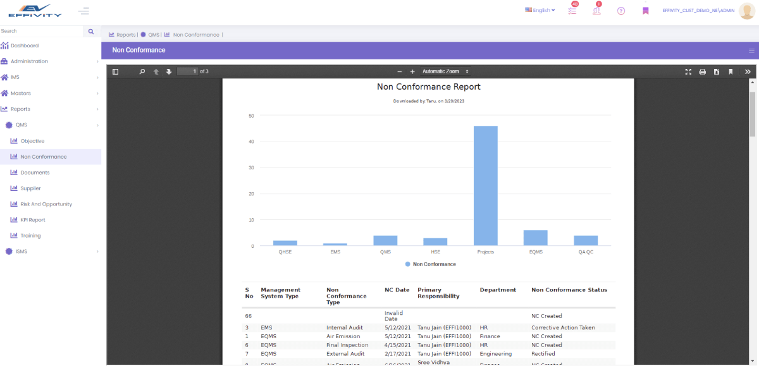Enter presentation mode in the PDF viewer
This screenshot has width=759, height=366.
(688, 71)
